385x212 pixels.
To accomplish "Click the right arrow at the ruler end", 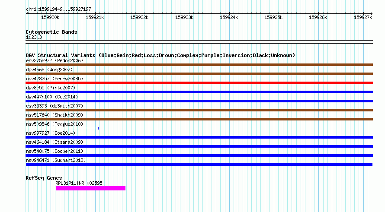I will (372, 13).
